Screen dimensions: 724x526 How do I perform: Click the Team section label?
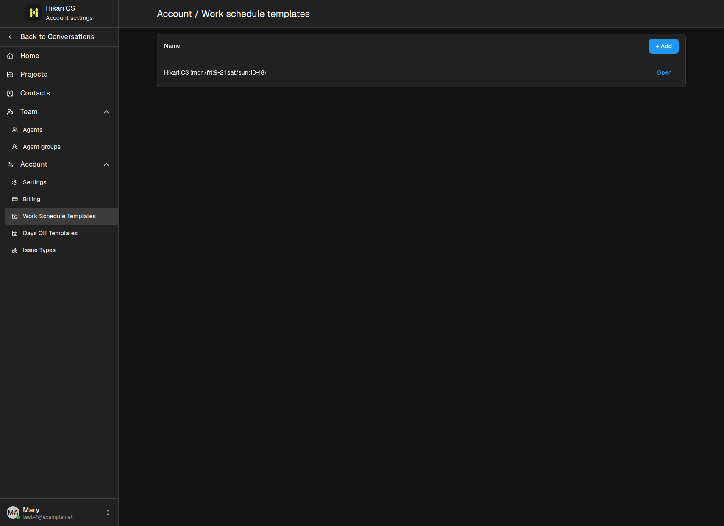(29, 112)
